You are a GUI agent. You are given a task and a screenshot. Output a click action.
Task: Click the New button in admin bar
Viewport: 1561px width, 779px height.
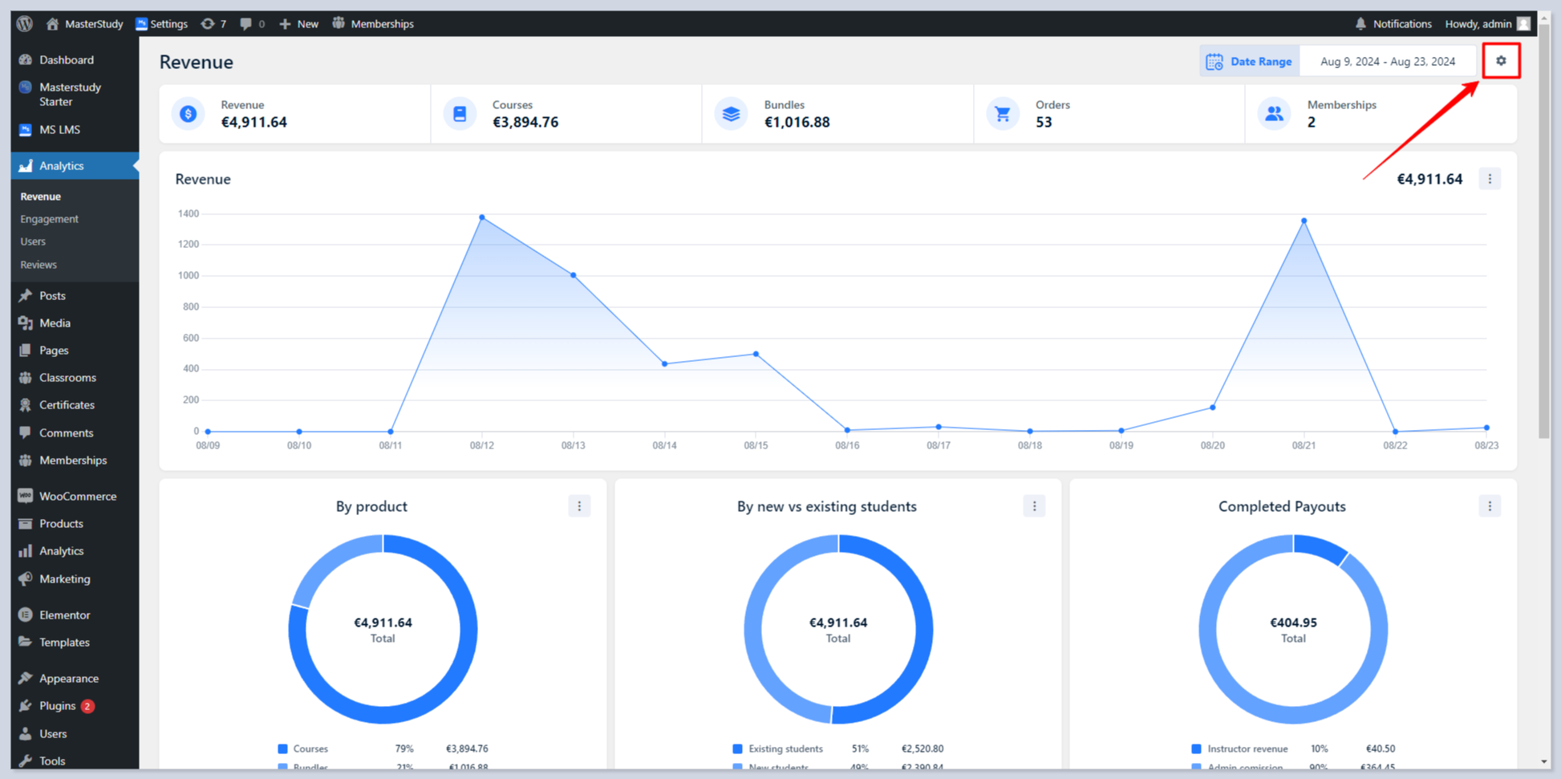299,23
